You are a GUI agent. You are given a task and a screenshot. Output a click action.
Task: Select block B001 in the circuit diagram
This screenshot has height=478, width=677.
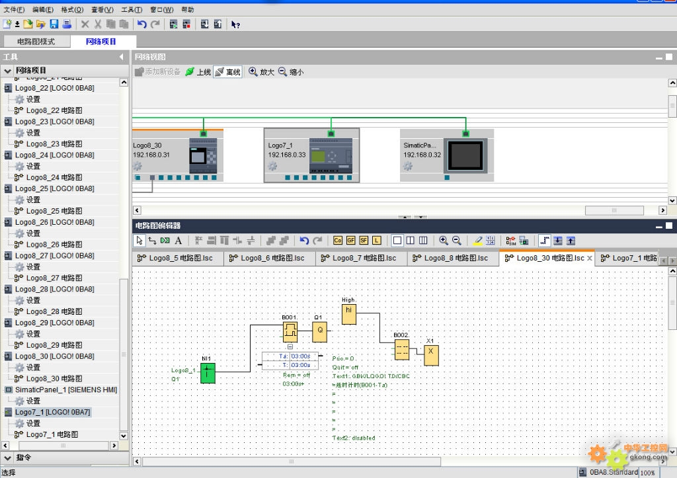tap(290, 332)
